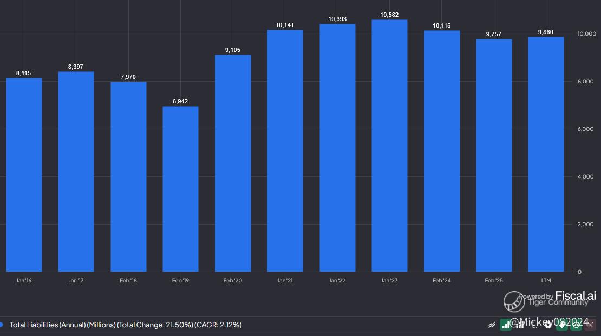Click the blue legend dot for Total Liabilities

click(1, 325)
